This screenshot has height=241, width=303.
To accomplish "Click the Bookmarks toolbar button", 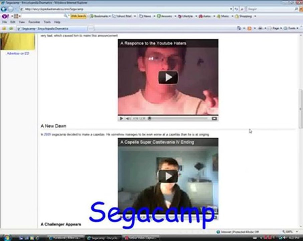I will pos(99,16).
